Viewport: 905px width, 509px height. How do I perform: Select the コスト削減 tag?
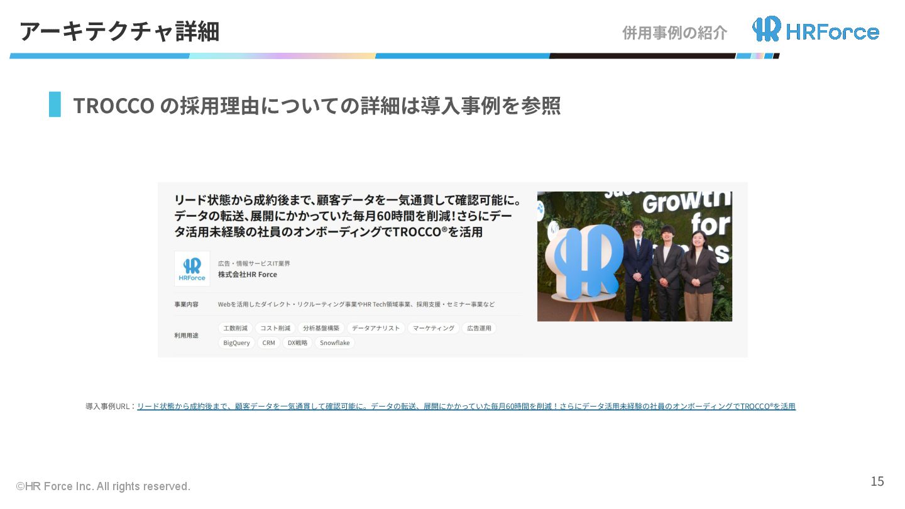tap(275, 328)
